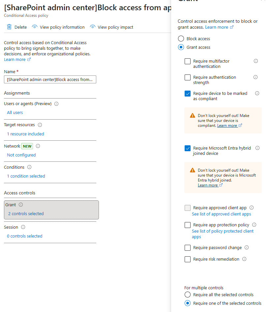Screen dimensions: 271x312
Task: Uncheck Require device to be marked compliant
Action: 188,94
